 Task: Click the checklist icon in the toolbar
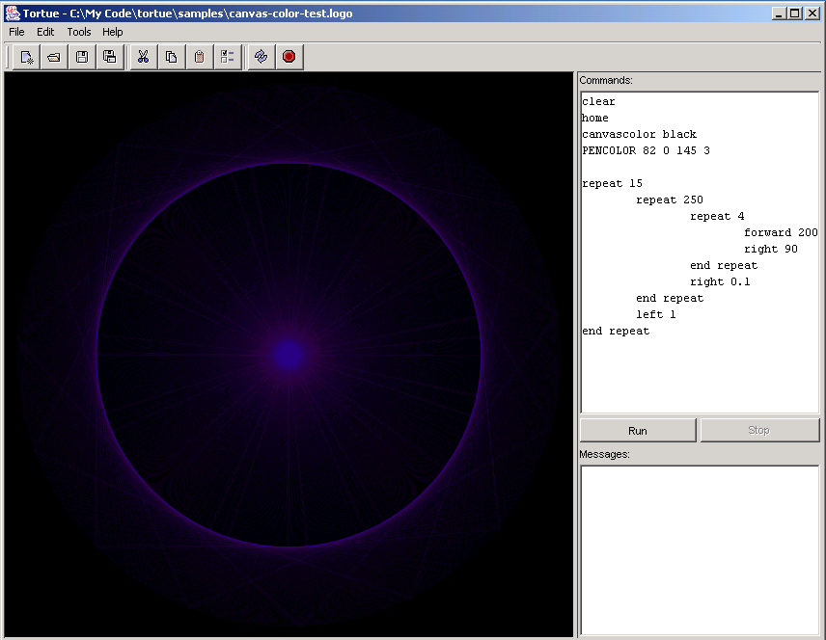pos(227,57)
